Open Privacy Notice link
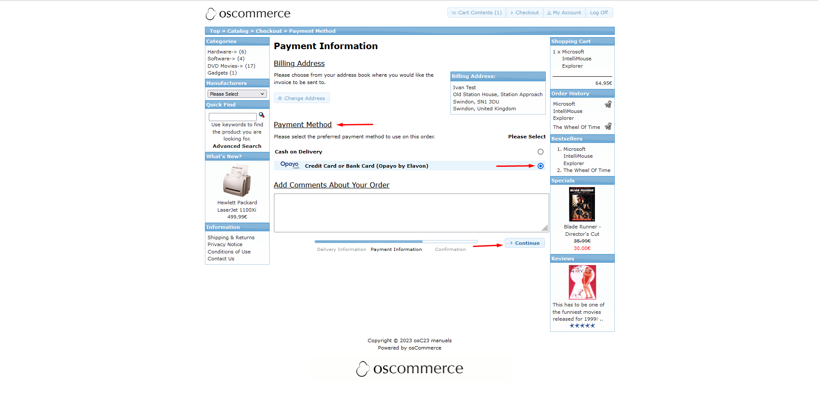Screen dimensions: 818x403 click(225, 244)
